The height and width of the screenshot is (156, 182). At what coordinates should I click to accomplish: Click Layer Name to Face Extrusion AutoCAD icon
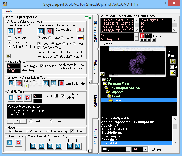coord(41,31)
